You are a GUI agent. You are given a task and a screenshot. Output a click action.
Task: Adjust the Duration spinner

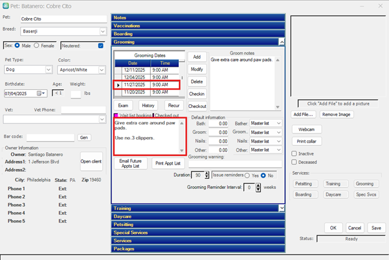point(207,175)
